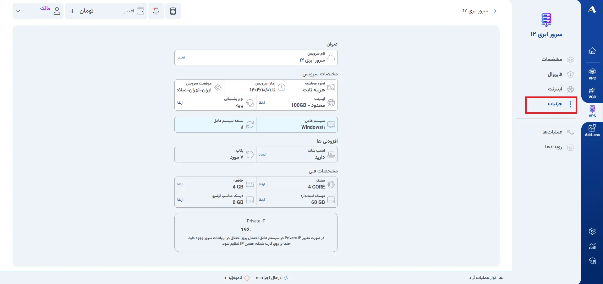
Task: Open the statistics chart icon in sidebar
Action: click(592, 246)
